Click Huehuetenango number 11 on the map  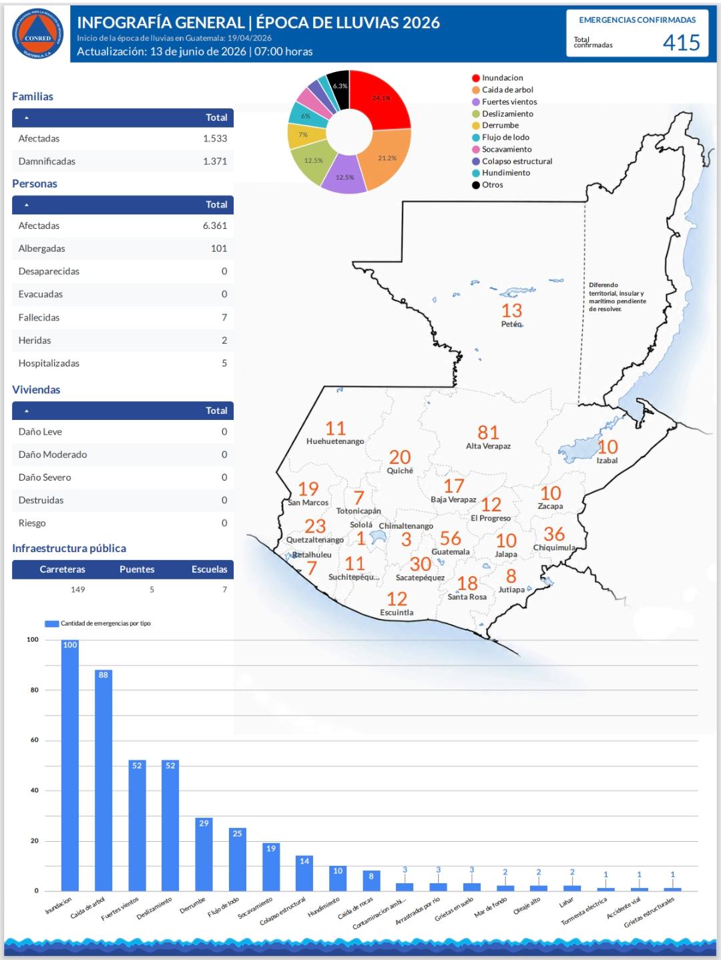click(335, 428)
